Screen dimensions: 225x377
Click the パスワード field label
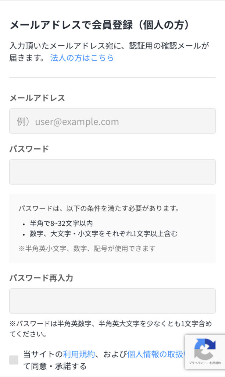pyautogui.click(x=29, y=149)
